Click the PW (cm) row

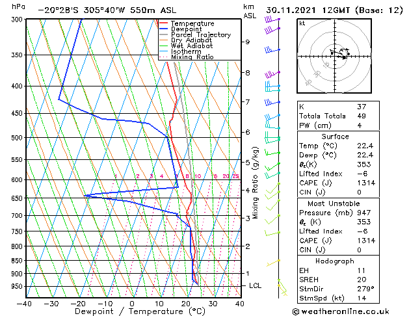338,125
